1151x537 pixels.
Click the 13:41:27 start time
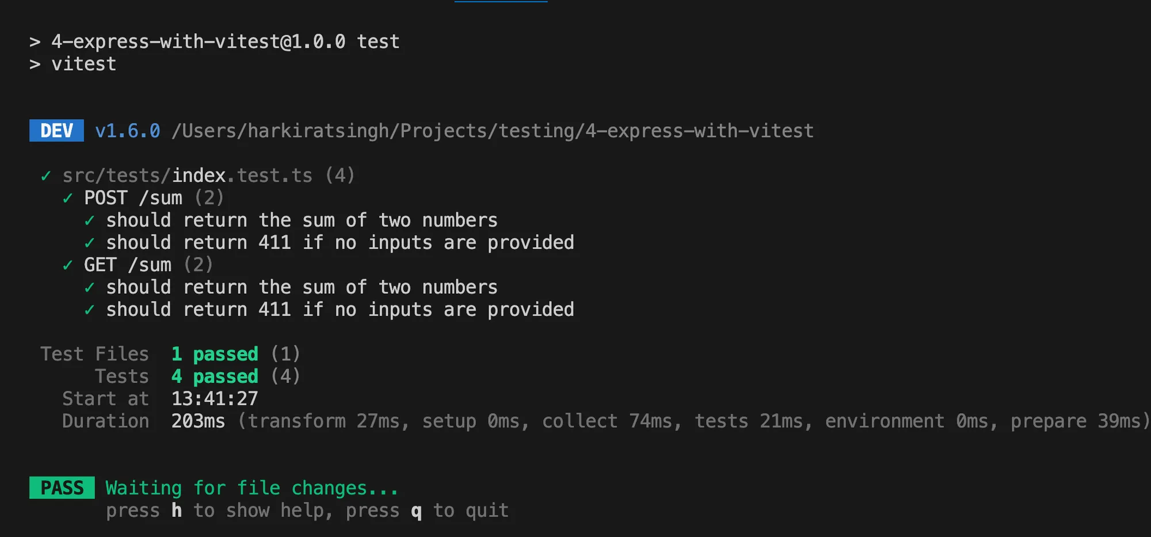tap(215, 399)
